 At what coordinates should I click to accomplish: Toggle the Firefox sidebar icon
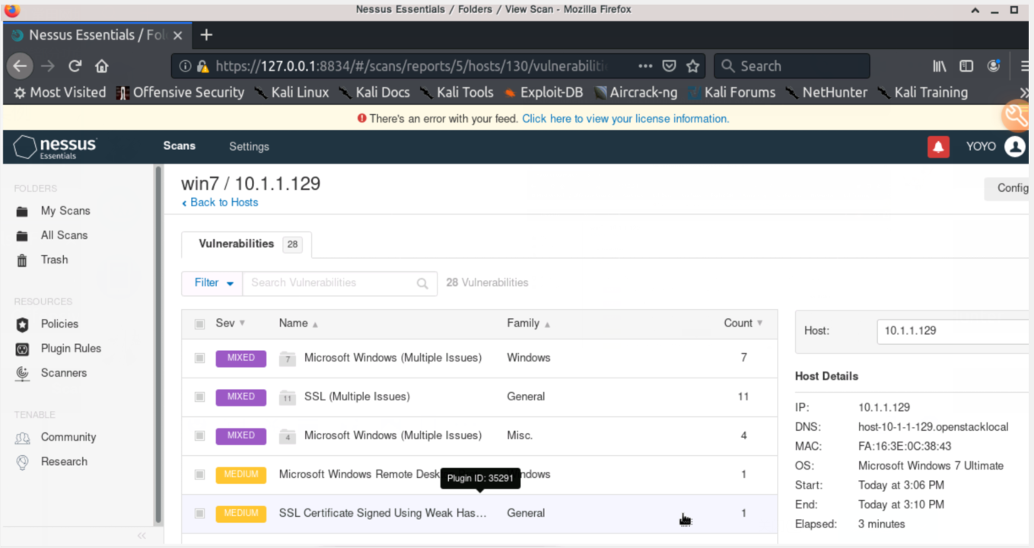966,66
